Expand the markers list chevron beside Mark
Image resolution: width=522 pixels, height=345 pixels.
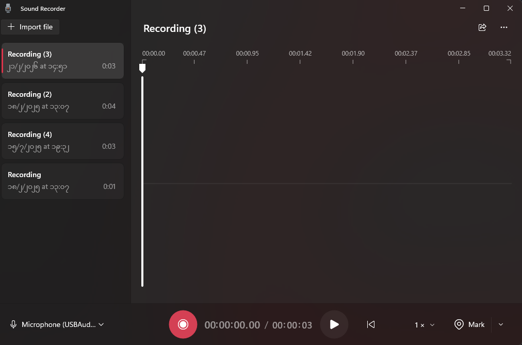click(501, 324)
